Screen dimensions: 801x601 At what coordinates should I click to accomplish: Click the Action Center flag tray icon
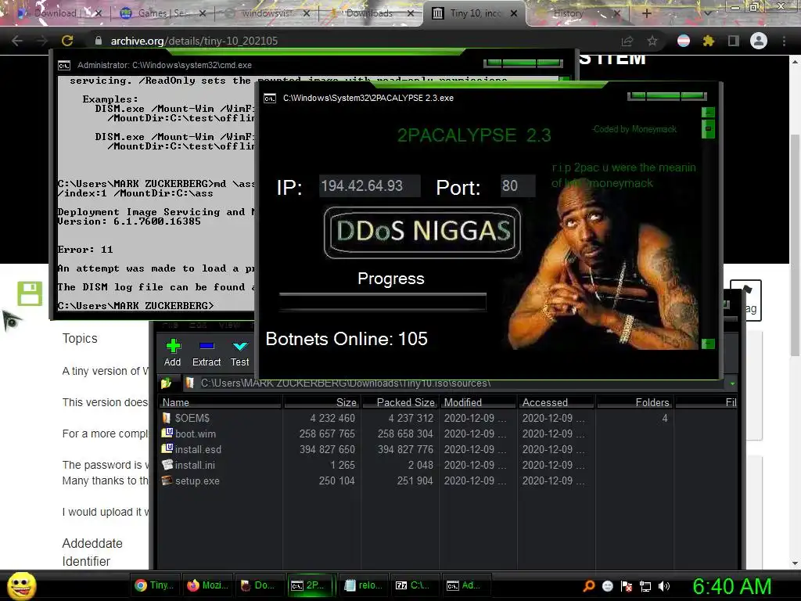(627, 585)
